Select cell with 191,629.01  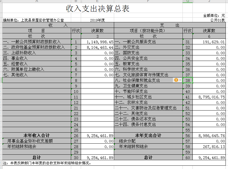point(209,42)
